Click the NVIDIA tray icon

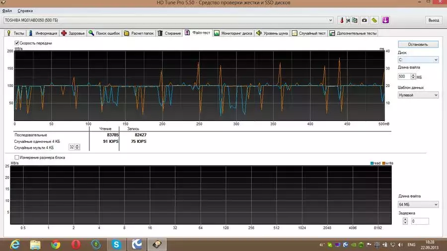click(353, 245)
